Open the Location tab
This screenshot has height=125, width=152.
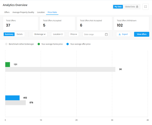[x=41, y=12]
